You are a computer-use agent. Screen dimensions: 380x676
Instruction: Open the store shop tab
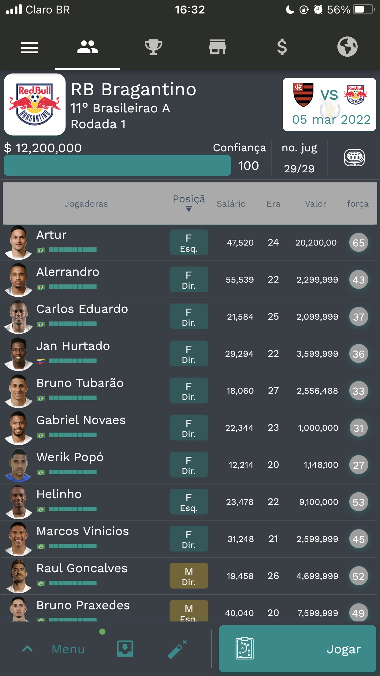click(218, 47)
